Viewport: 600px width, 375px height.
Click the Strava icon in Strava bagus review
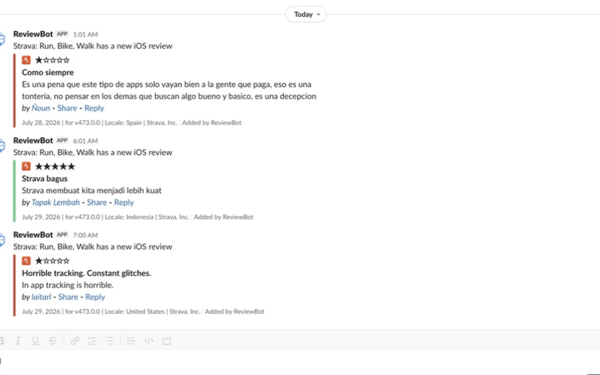[26, 166]
